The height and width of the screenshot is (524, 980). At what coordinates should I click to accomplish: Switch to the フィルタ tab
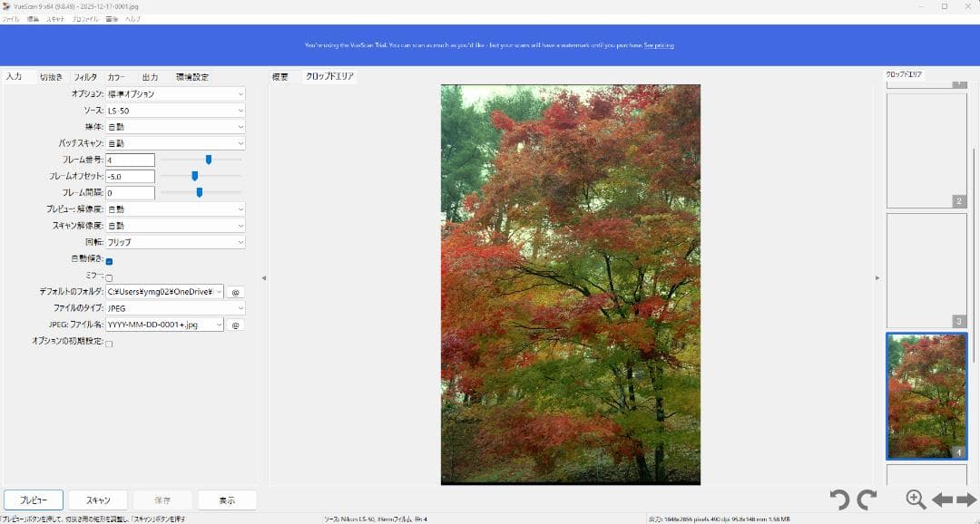85,77
